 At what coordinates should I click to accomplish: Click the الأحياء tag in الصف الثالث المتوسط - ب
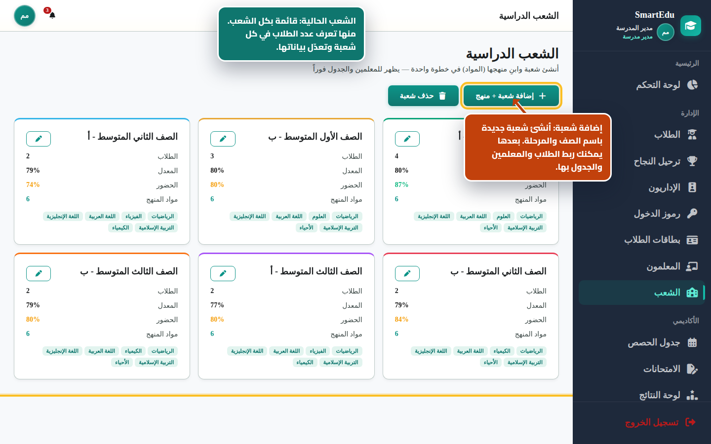pos(122,362)
